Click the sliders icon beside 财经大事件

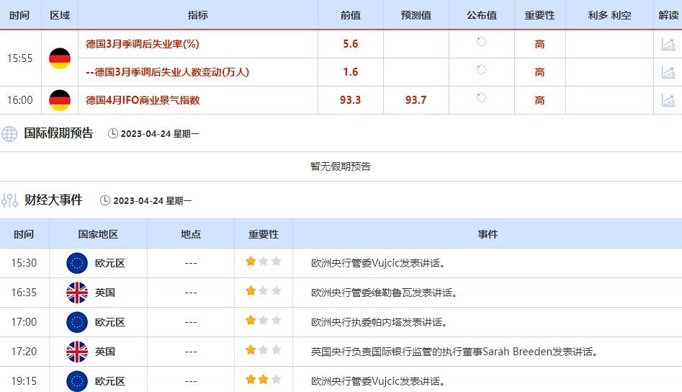[9, 200]
